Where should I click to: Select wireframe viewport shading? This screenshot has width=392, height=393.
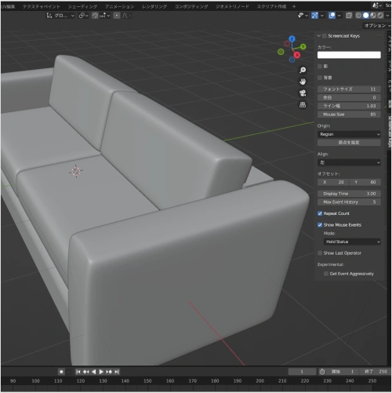pos(358,16)
